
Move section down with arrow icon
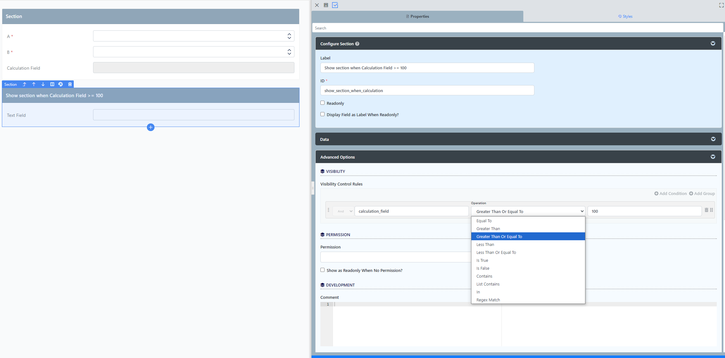click(43, 84)
